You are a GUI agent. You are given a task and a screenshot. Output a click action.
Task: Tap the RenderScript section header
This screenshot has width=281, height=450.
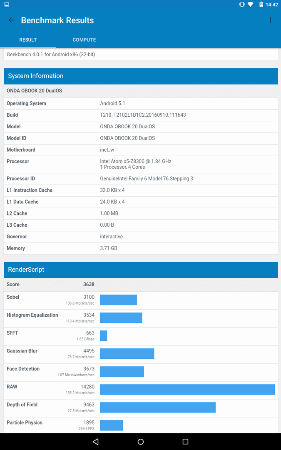[x=141, y=270]
